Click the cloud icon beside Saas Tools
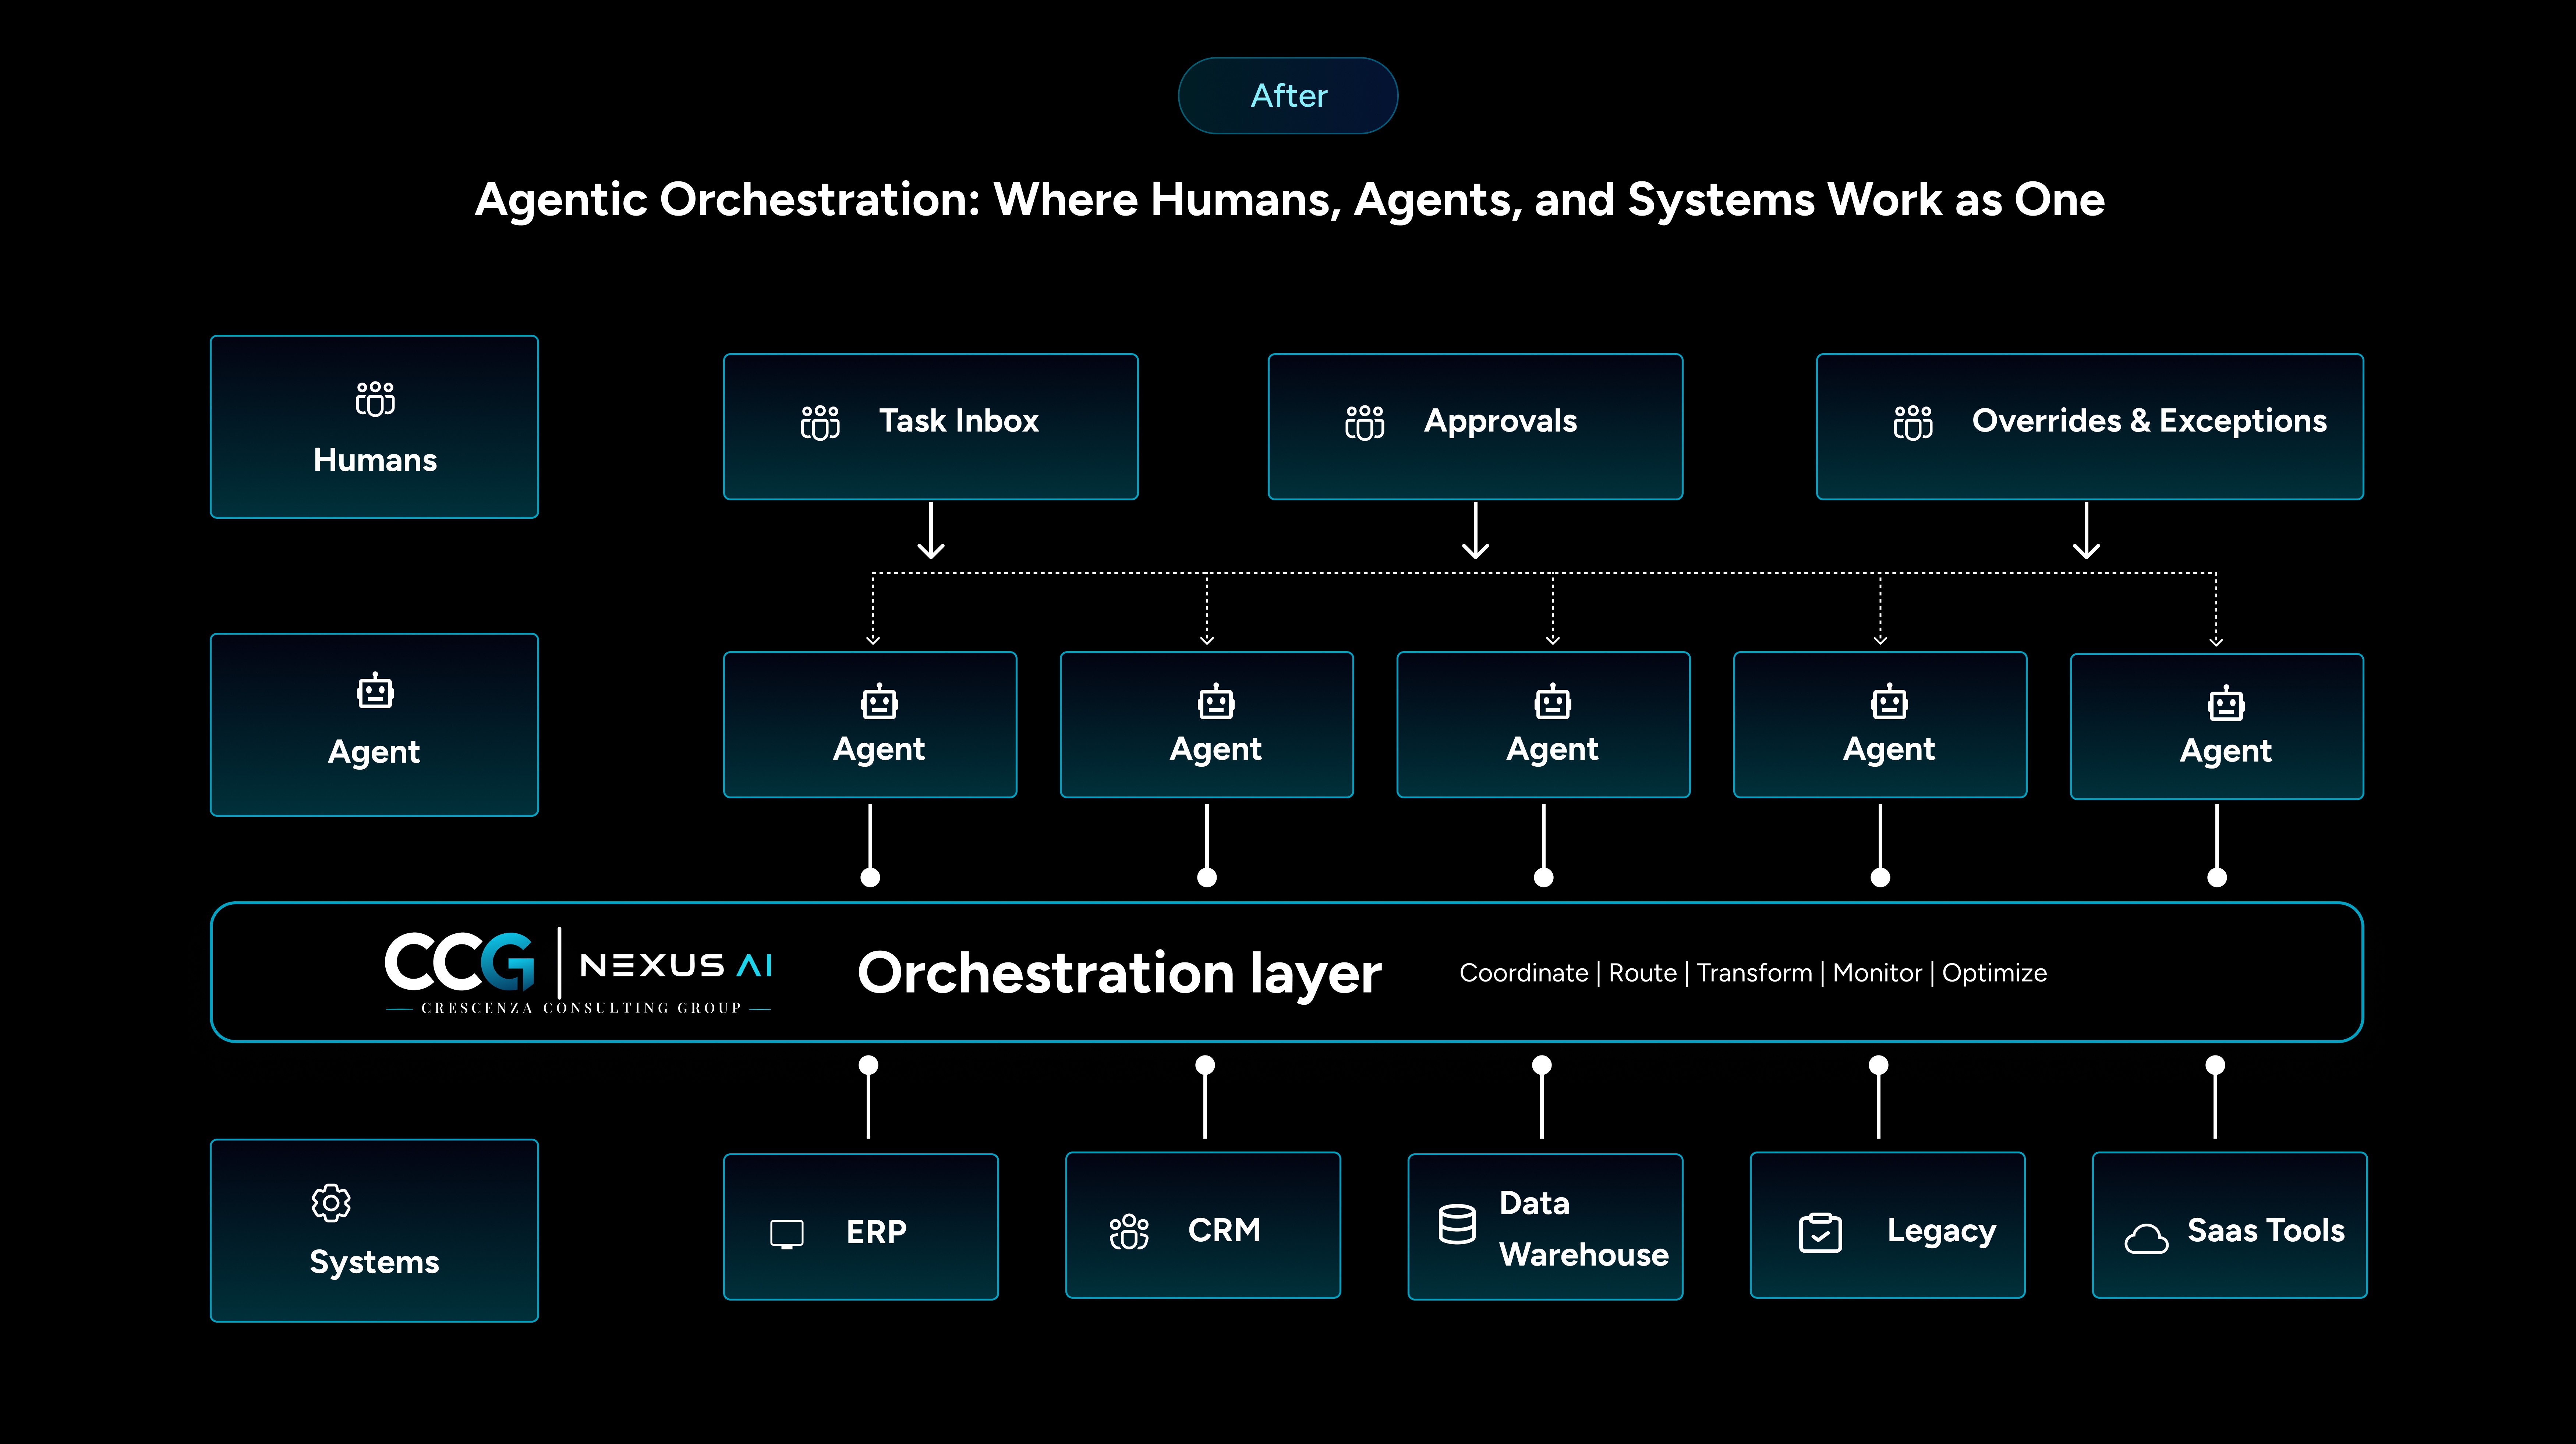This screenshot has height=1444, width=2576. (2146, 1239)
